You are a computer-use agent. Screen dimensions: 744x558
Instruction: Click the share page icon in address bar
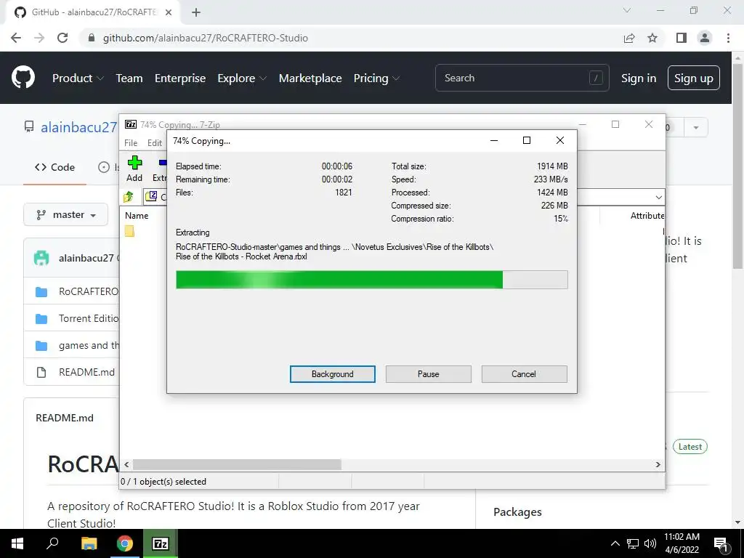pos(629,38)
